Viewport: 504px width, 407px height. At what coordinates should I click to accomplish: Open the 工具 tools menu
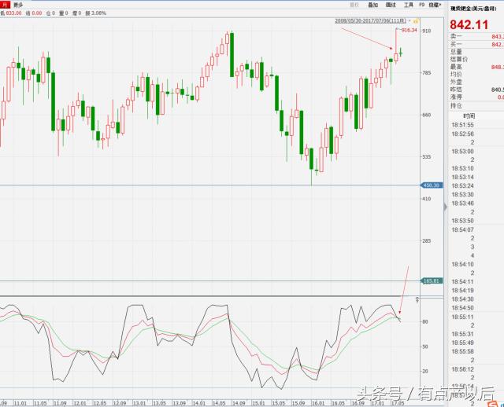[409, 5]
